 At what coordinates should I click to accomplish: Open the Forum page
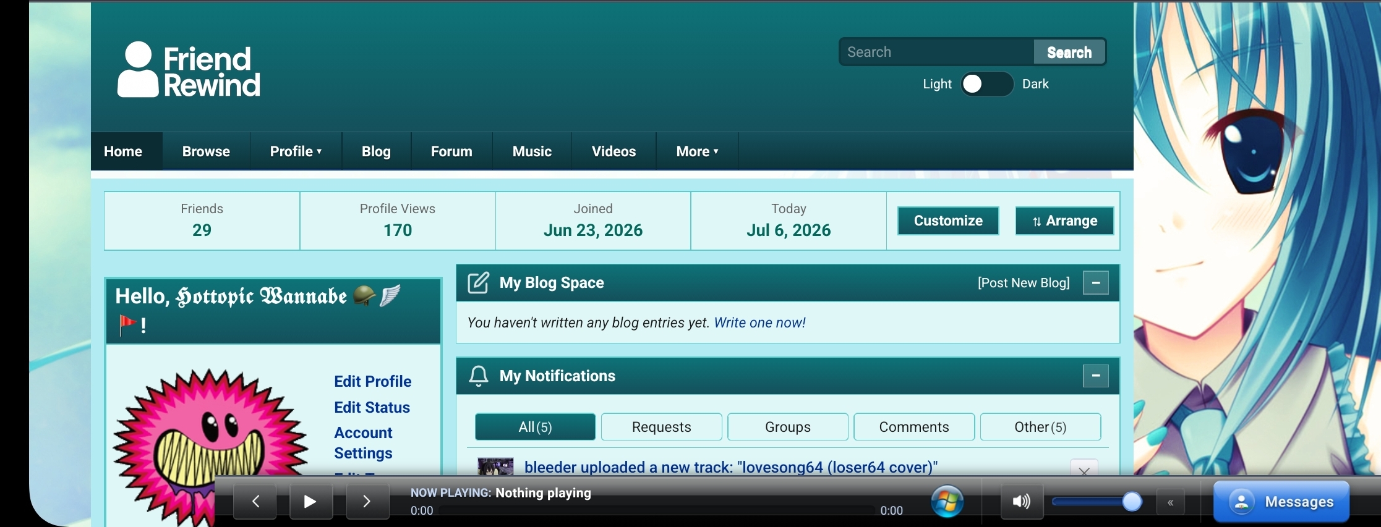[x=451, y=151]
